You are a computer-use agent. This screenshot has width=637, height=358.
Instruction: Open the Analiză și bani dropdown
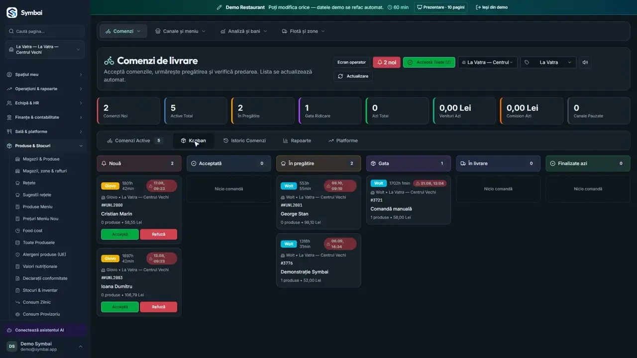tap(244, 31)
